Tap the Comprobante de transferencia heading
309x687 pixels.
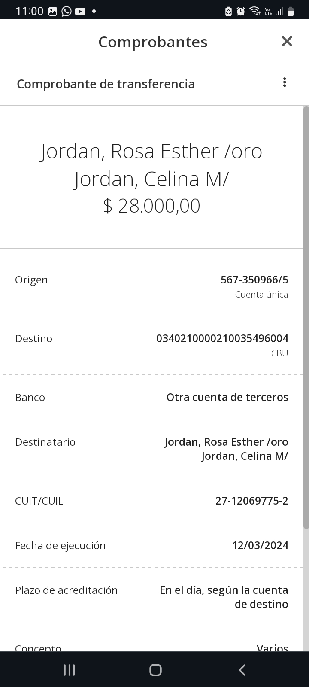coord(106,84)
